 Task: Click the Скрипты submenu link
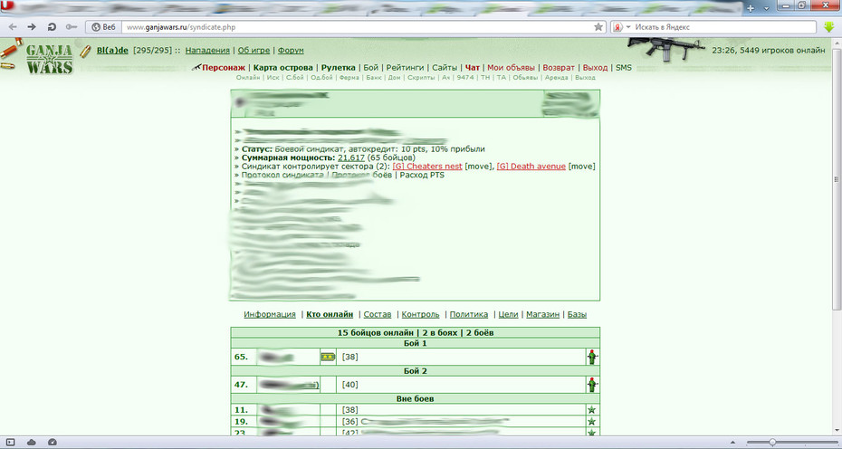pos(421,77)
